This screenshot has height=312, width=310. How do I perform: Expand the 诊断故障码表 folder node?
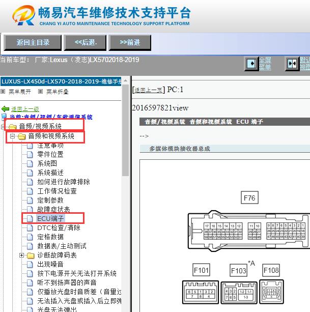[x=22, y=256]
